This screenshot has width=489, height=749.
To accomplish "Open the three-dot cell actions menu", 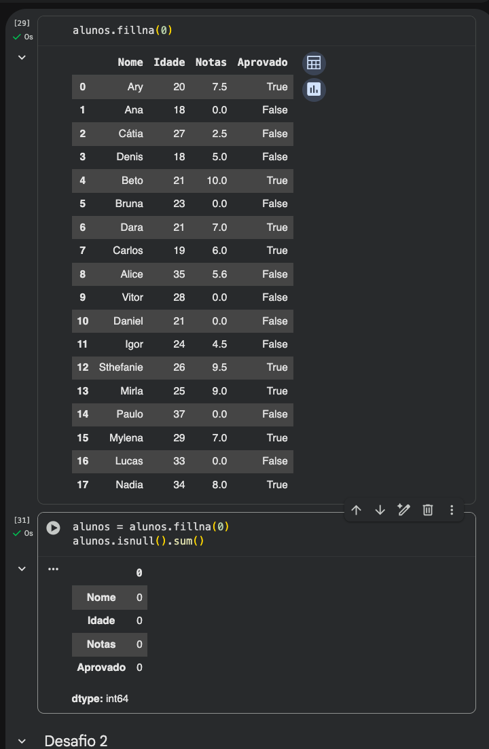I will coord(452,509).
